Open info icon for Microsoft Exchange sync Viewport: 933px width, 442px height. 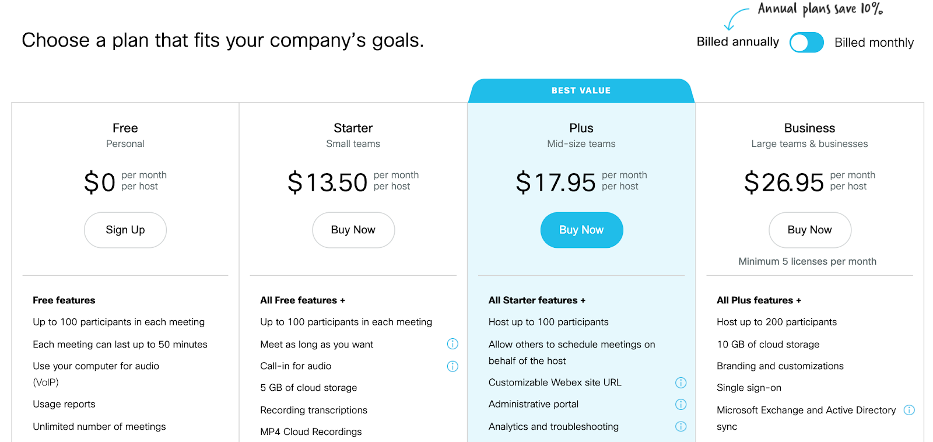(x=909, y=410)
